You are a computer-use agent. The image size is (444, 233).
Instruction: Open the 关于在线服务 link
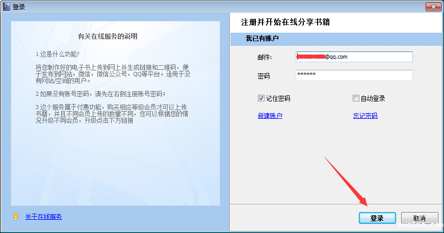point(43,217)
